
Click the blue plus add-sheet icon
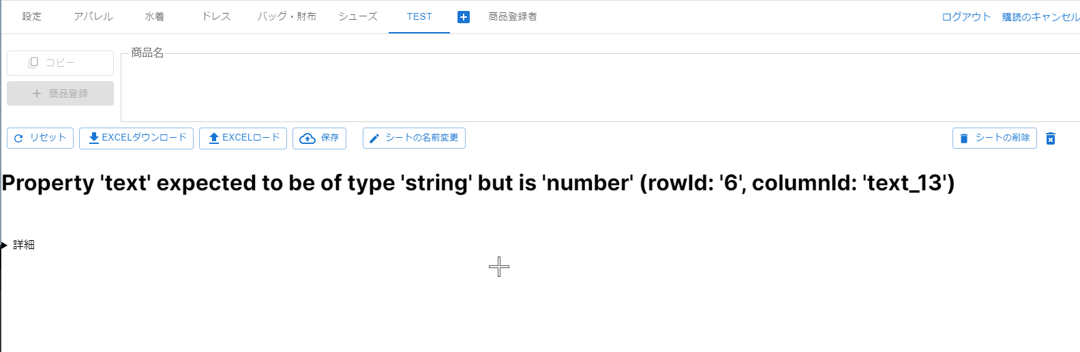[464, 17]
